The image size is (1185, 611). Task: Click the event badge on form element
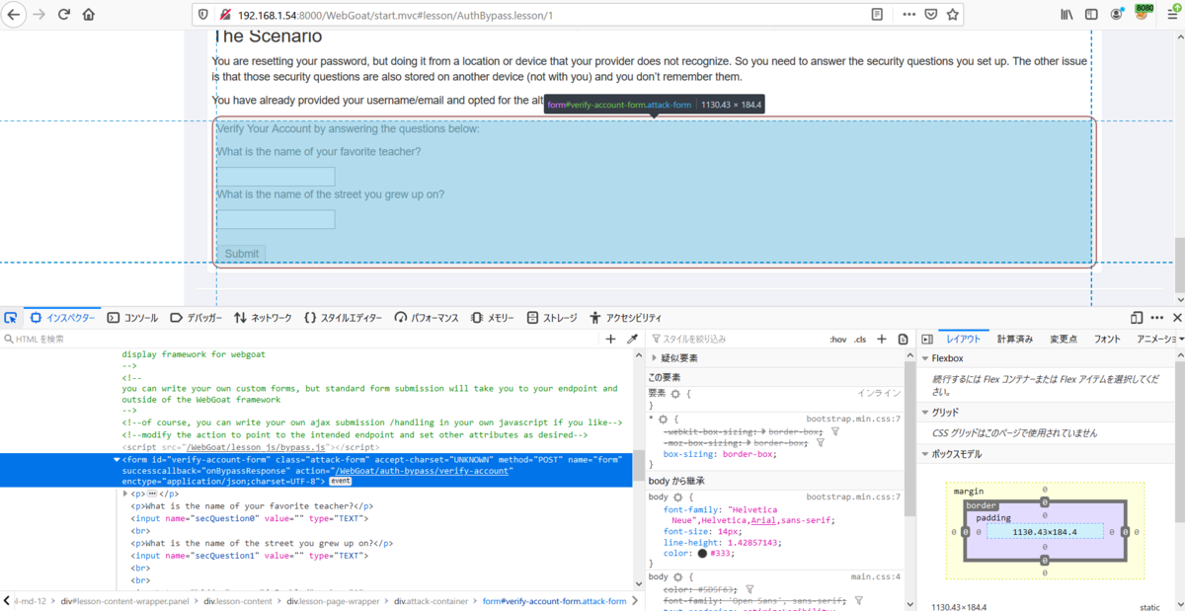point(340,482)
